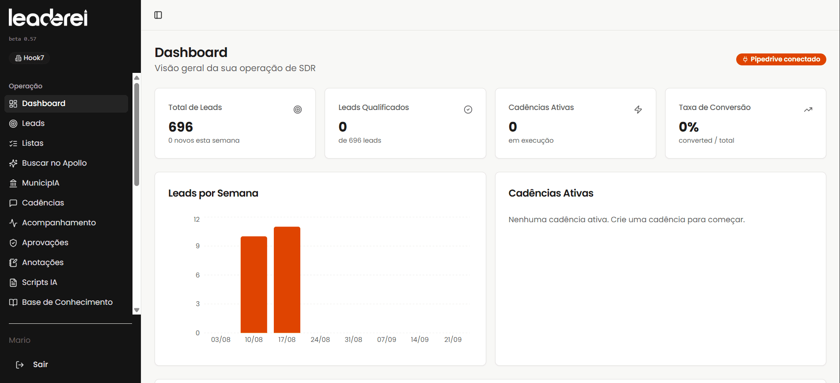Open Base de Conhecimento

tap(66, 302)
